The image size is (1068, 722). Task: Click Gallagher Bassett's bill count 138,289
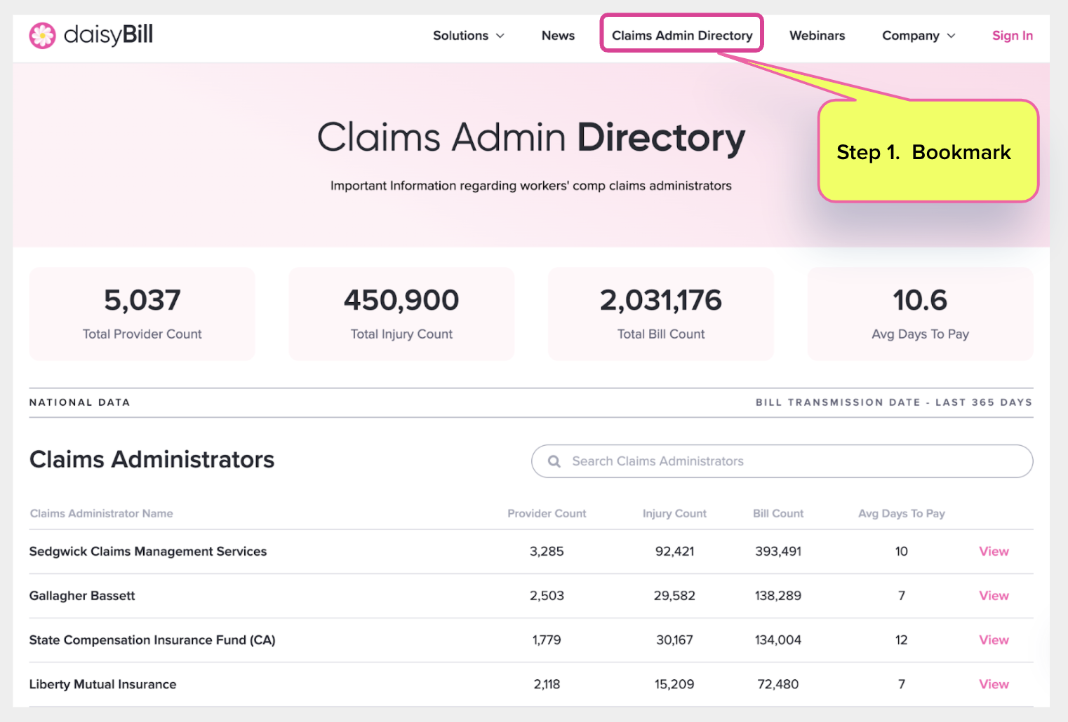[778, 596]
